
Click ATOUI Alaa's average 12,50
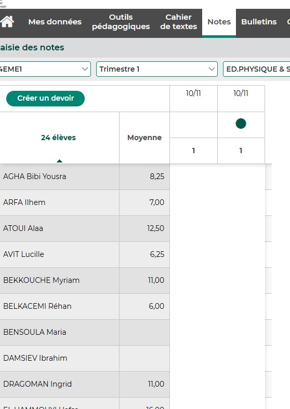click(x=155, y=228)
